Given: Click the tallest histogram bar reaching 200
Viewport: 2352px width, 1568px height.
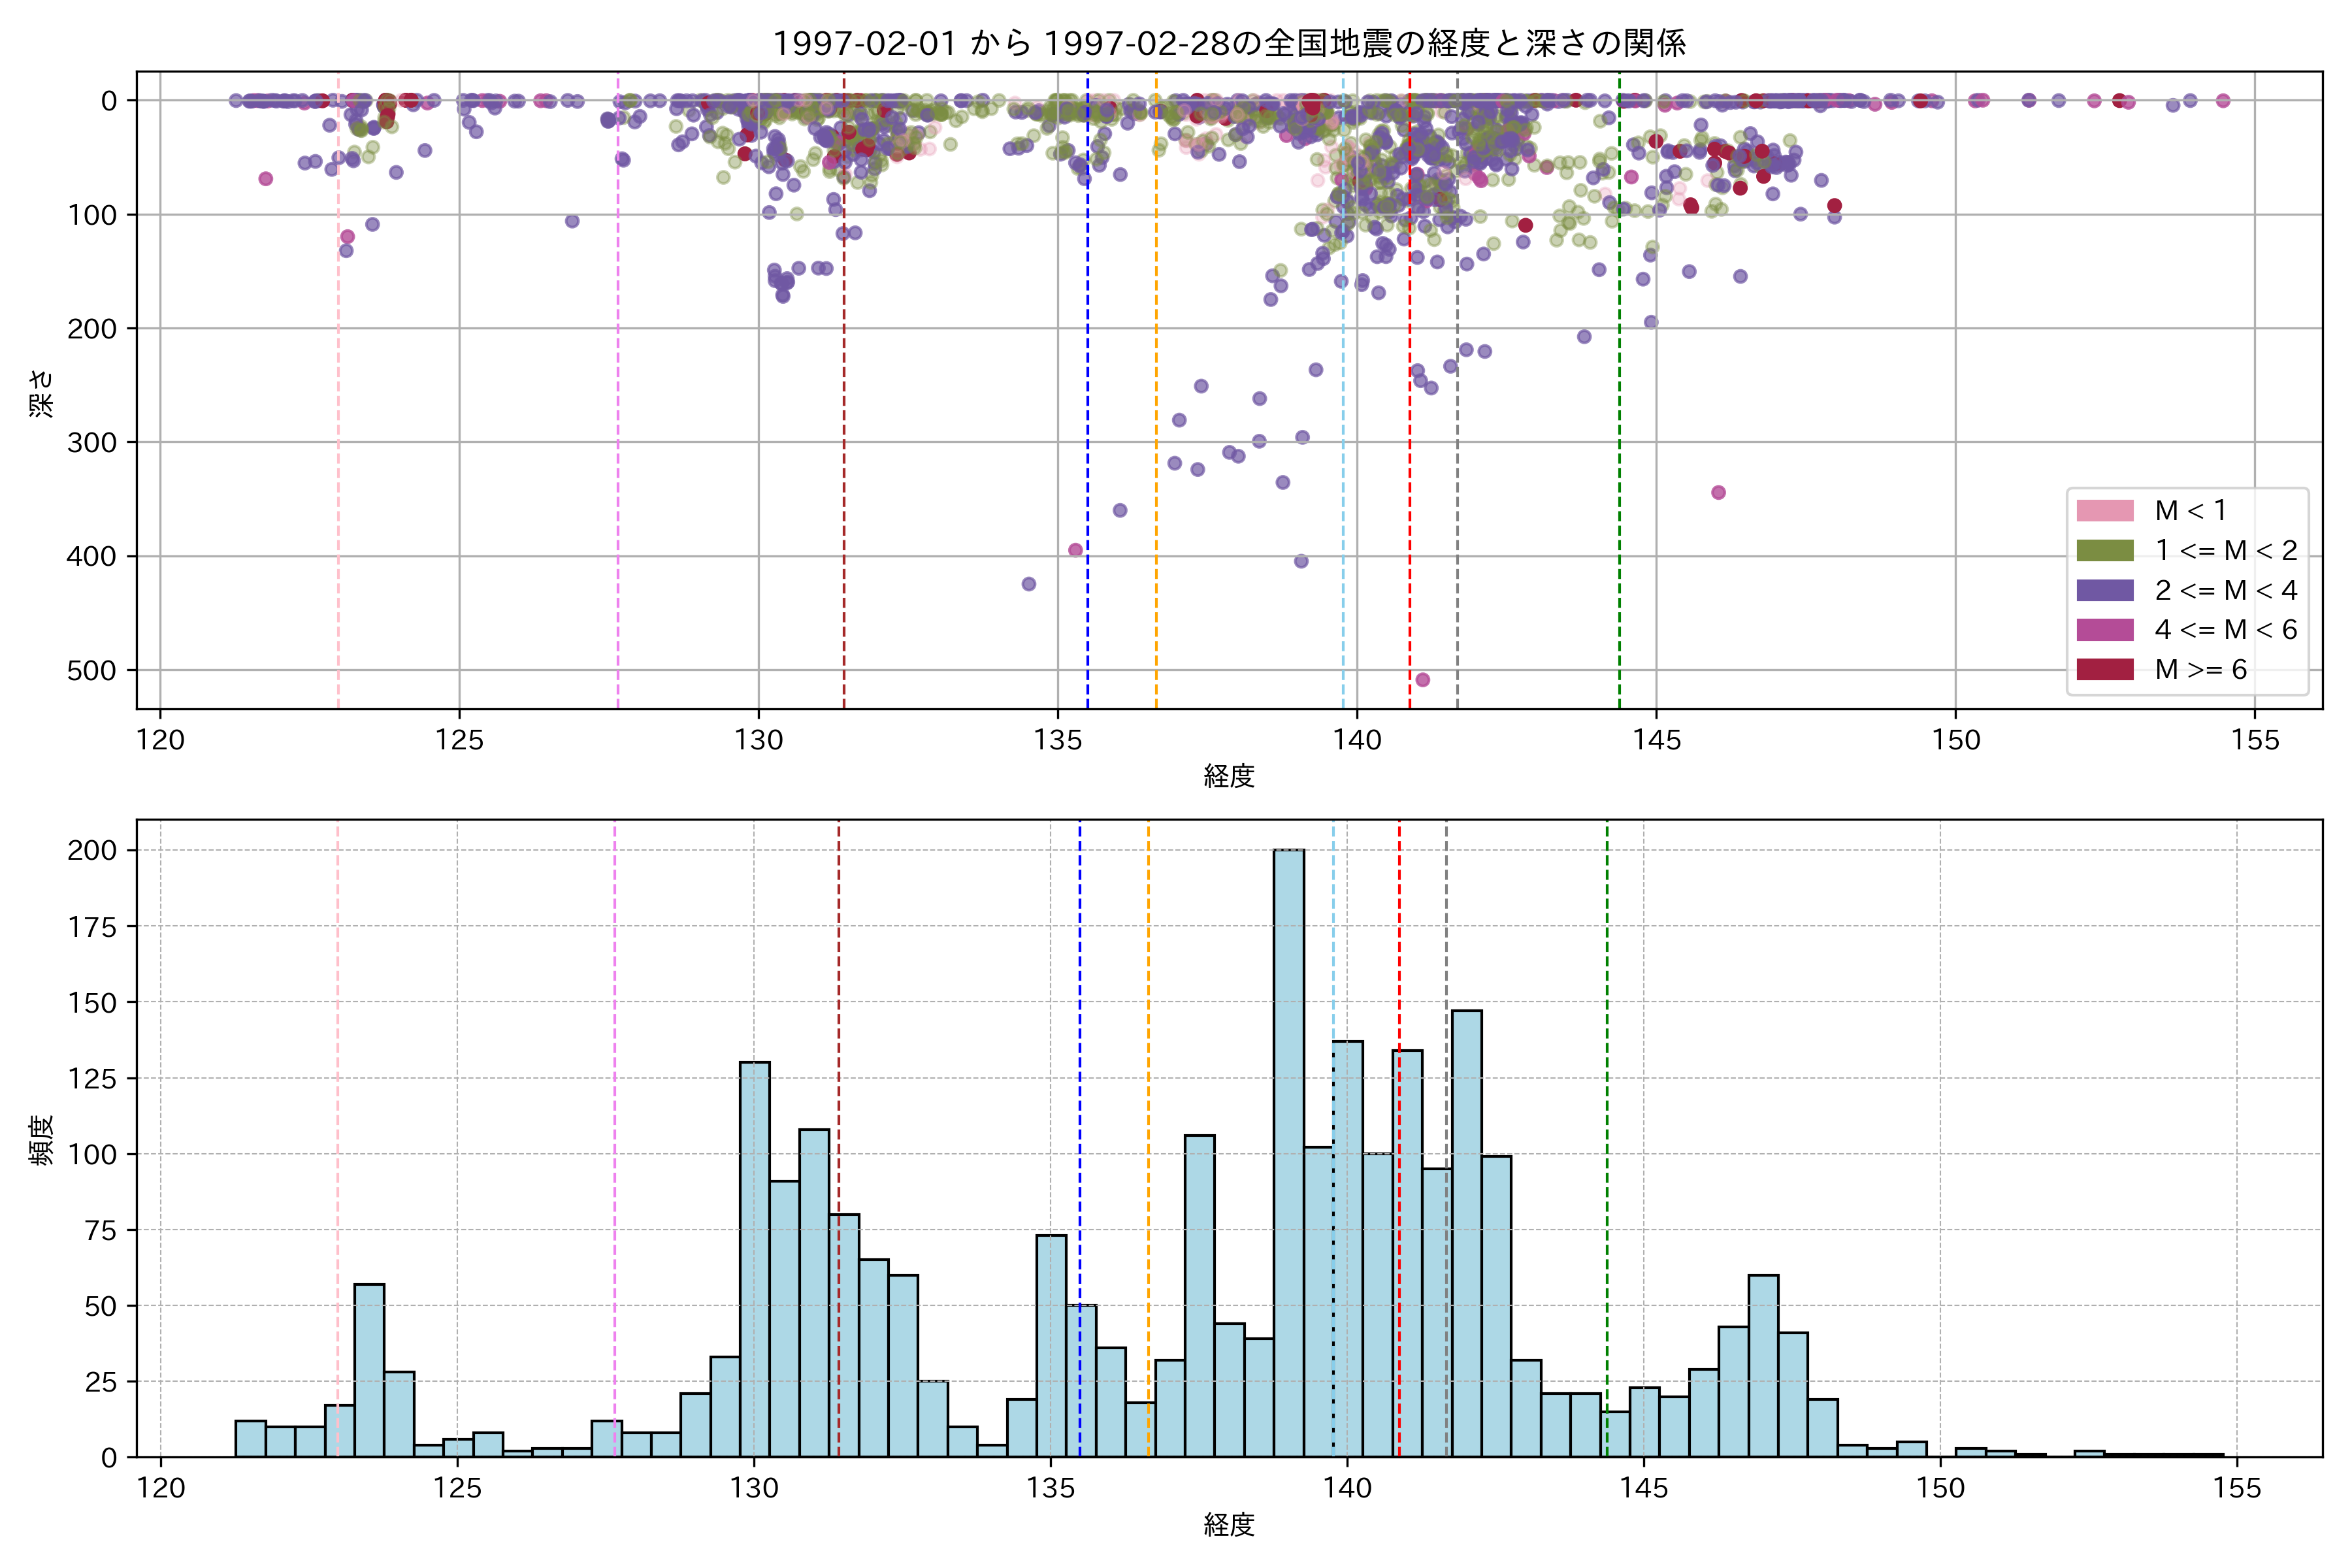Looking at the screenshot, I should pyautogui.click(x=1288, y=1150).
